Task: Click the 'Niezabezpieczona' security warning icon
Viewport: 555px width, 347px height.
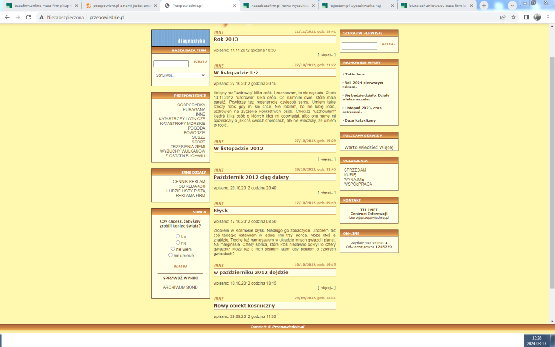Action: coord(42,17)
